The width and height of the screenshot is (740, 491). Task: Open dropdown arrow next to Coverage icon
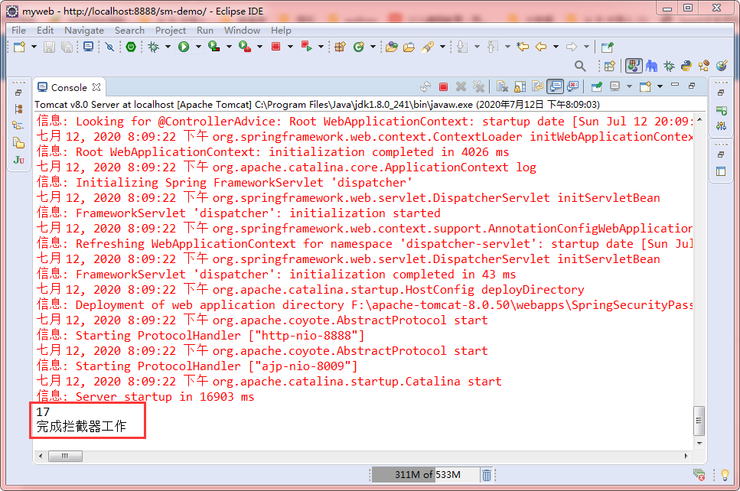(x=229, y=47)
